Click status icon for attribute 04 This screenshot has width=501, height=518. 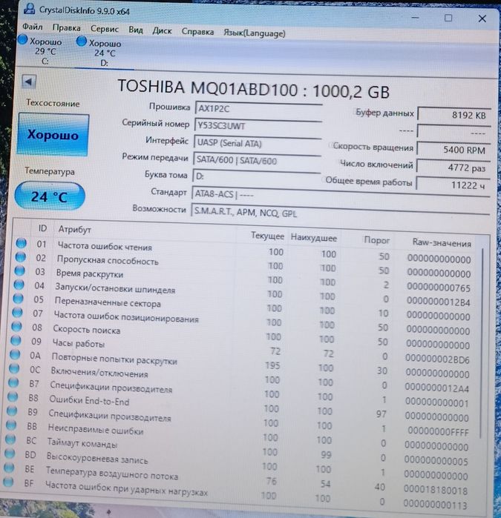[19, 285]
